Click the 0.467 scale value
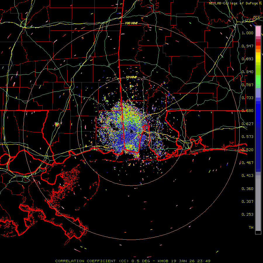This screenshot has width=263, height=263. (248, 162)
